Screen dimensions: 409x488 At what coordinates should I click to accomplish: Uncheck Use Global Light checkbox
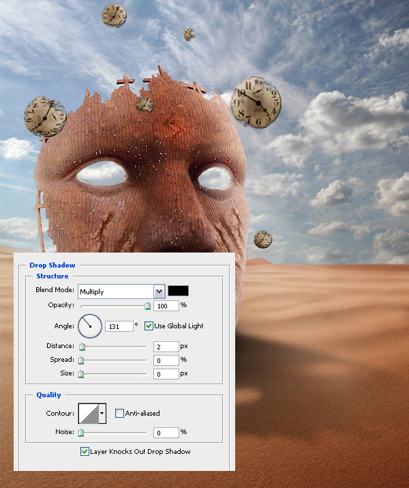coord(149,326)
